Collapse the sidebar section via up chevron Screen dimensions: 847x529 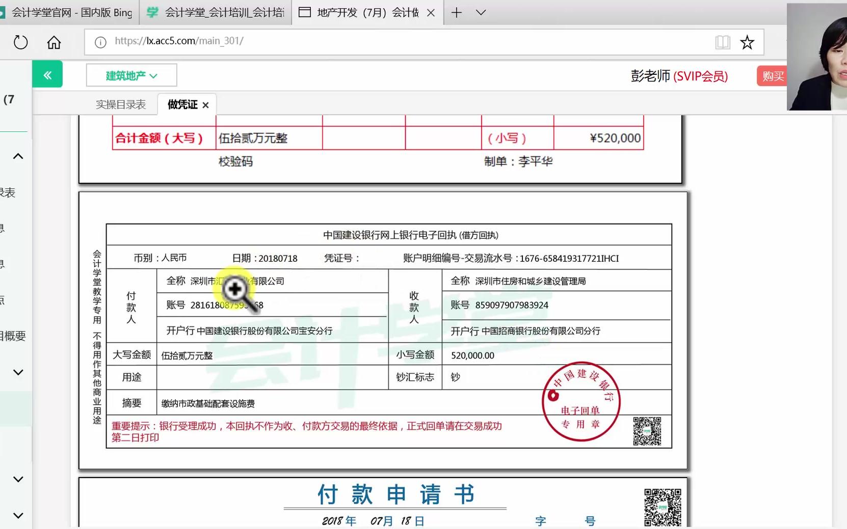coord(18,156)
